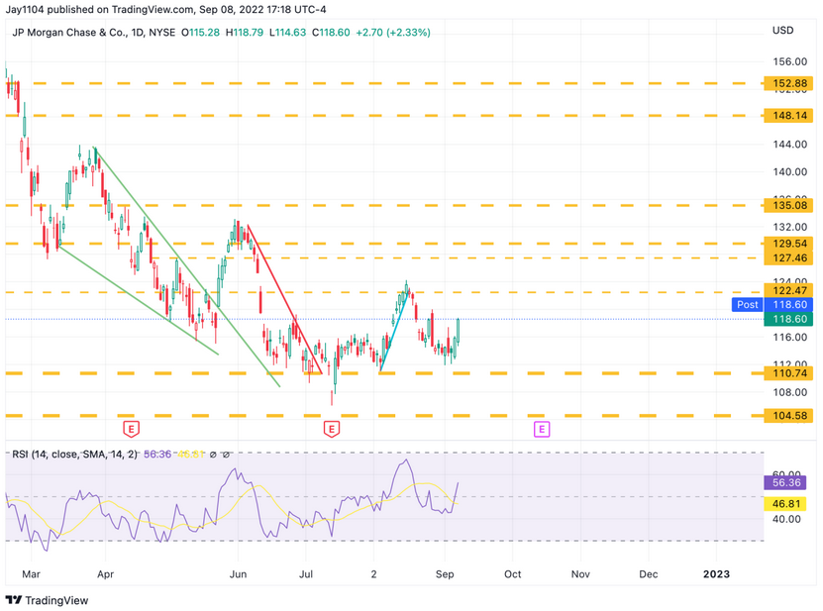
Task: Click the 127.46 price level label
Action: 788,257
